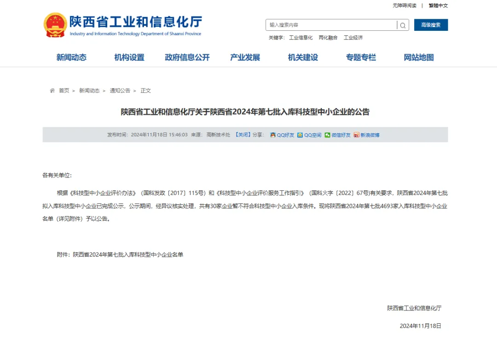Click the home icon in breadcrumb
The width and height of the screenshot is (497, 344).
52,91
